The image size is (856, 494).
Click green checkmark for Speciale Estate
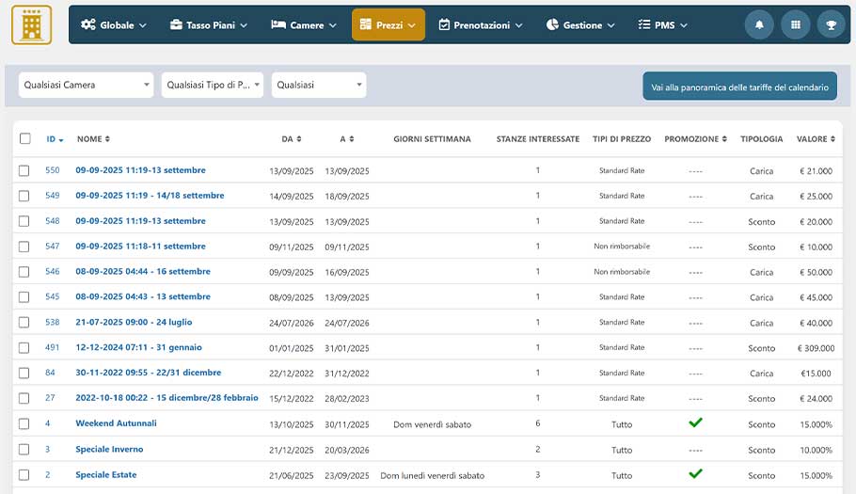tap(695, 474)
